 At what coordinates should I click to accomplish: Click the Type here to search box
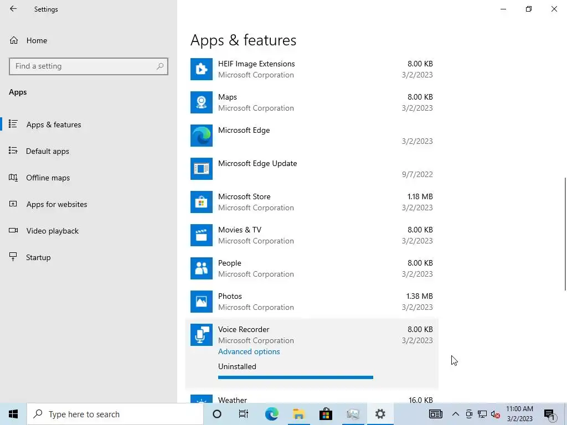pyautogui.click(x=115, y=414)
